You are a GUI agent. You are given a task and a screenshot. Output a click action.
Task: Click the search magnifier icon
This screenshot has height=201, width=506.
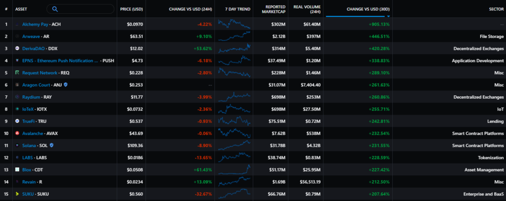point(55,9)
